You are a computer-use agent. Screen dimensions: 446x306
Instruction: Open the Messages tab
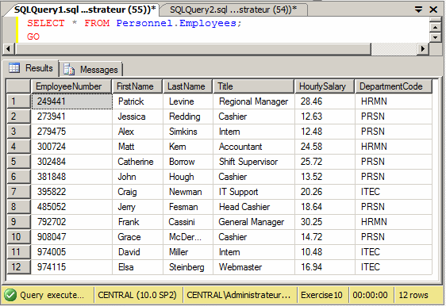[91, 69]
